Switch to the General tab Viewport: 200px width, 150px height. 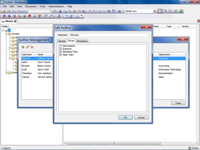click(62, 41)
